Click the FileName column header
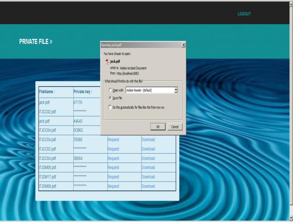The image size is (293, 222). tap(47, 92)
